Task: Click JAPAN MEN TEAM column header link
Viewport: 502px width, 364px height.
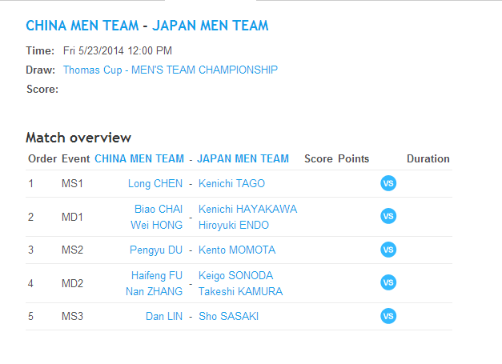Action: click(243, 159)
